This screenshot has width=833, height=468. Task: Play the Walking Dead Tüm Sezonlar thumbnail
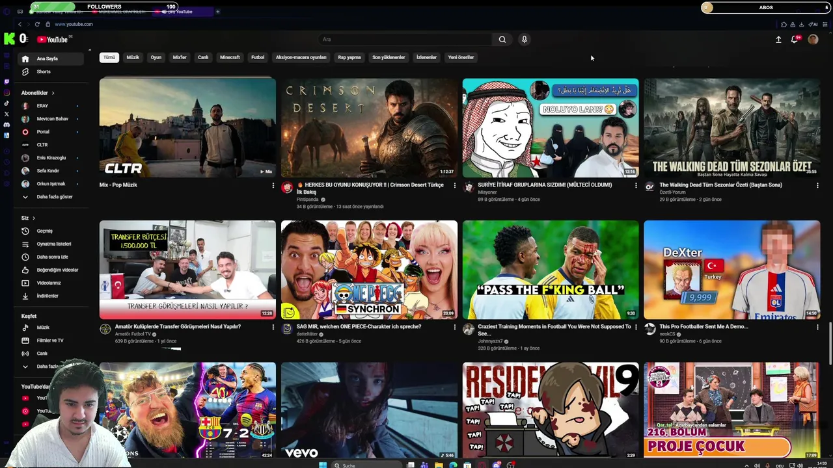pyautogui.click(x=732, y=128)
